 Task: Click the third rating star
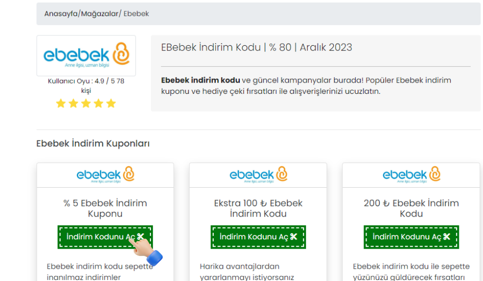pos(86,103)
